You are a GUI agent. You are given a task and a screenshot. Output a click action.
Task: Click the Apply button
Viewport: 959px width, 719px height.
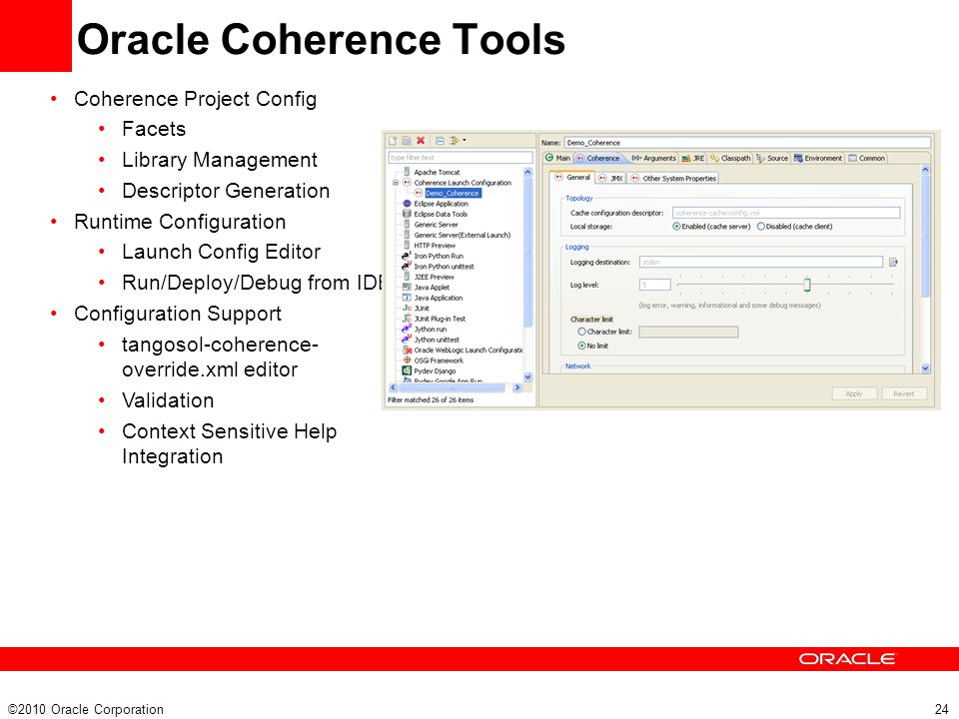click(x=854, y=393)
